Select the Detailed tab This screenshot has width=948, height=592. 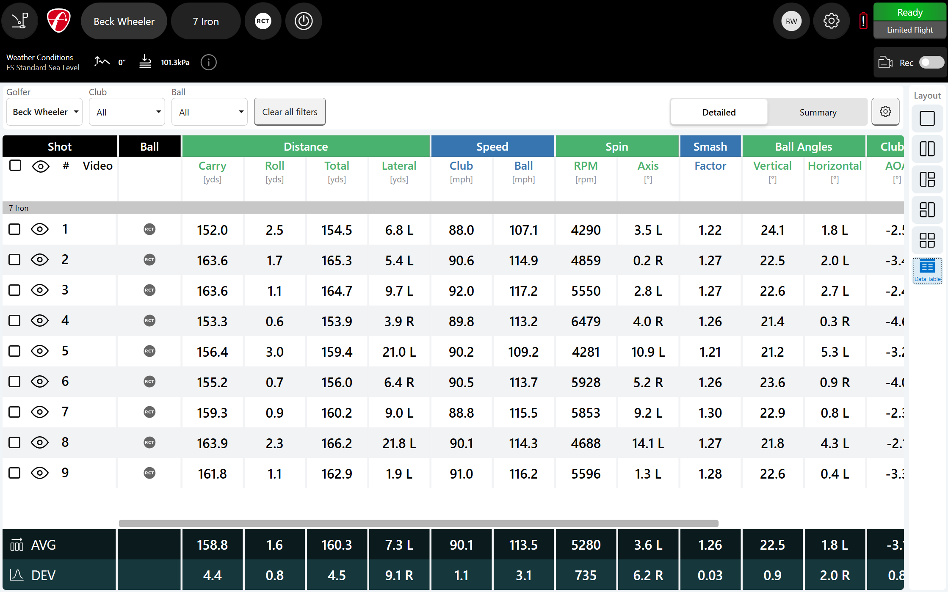click(719, 112)
